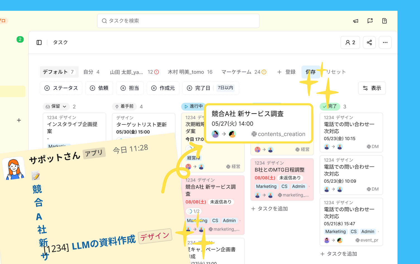Click the green notification badge showing 2

click(20, 39)
